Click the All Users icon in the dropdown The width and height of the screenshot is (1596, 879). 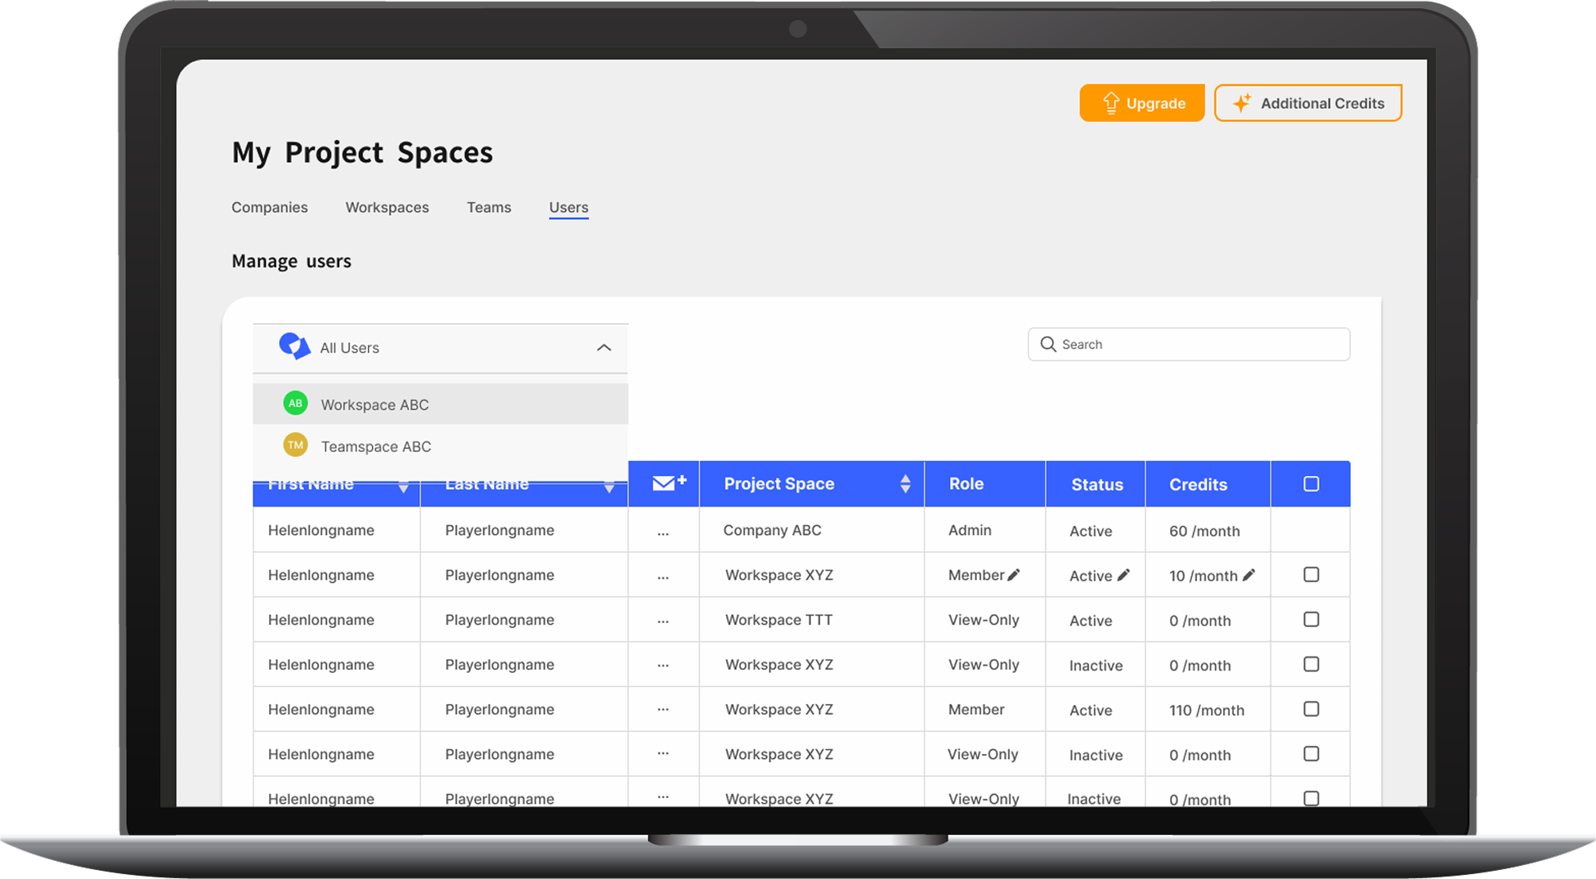point(295,347)
